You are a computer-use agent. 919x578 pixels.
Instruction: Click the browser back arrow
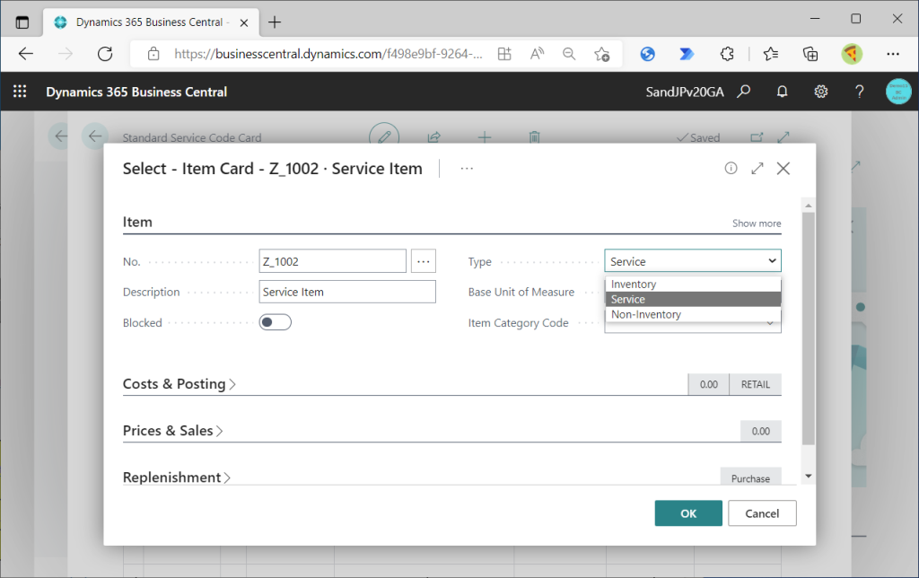click(x=26, y=54)
